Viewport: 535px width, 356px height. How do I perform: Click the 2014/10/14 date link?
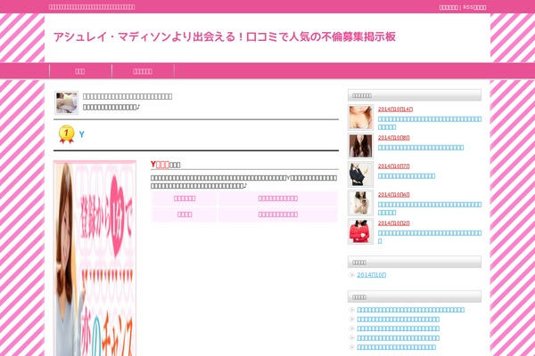tap(395, 109)
